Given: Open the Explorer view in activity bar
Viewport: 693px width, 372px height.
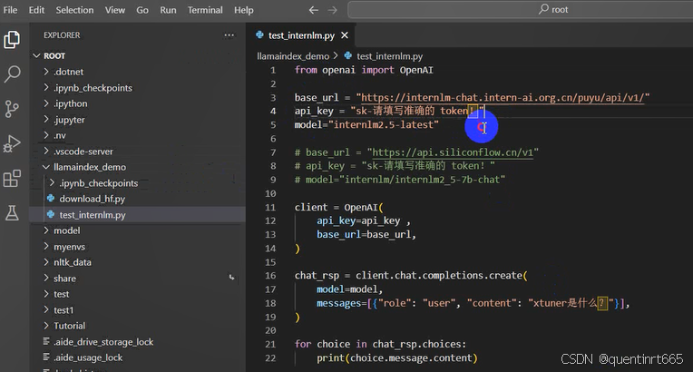Looking at the screenshot, I should 12,40.
